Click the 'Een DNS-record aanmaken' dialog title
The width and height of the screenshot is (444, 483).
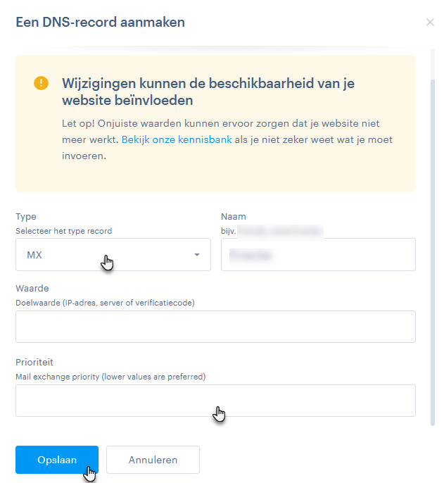point(100,23)
